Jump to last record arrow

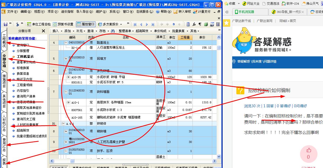(x=153, y=24)
